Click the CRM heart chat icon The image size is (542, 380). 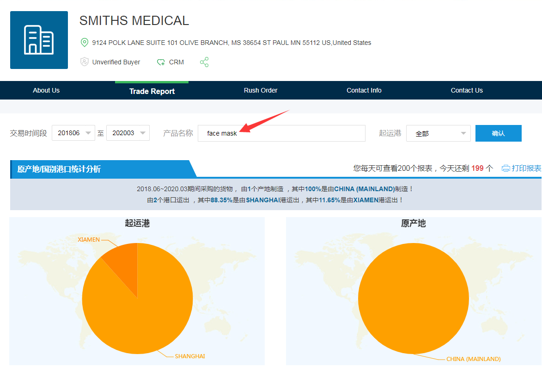pos(161,62)
